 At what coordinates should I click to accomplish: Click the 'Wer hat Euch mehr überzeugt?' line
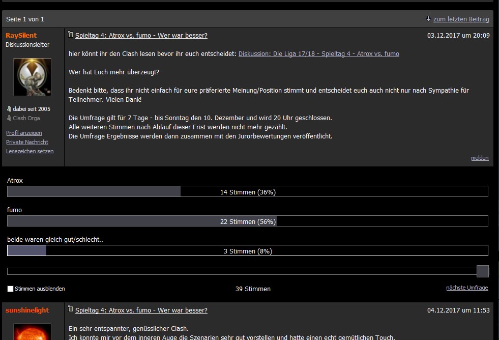click(x=114, y=72)
